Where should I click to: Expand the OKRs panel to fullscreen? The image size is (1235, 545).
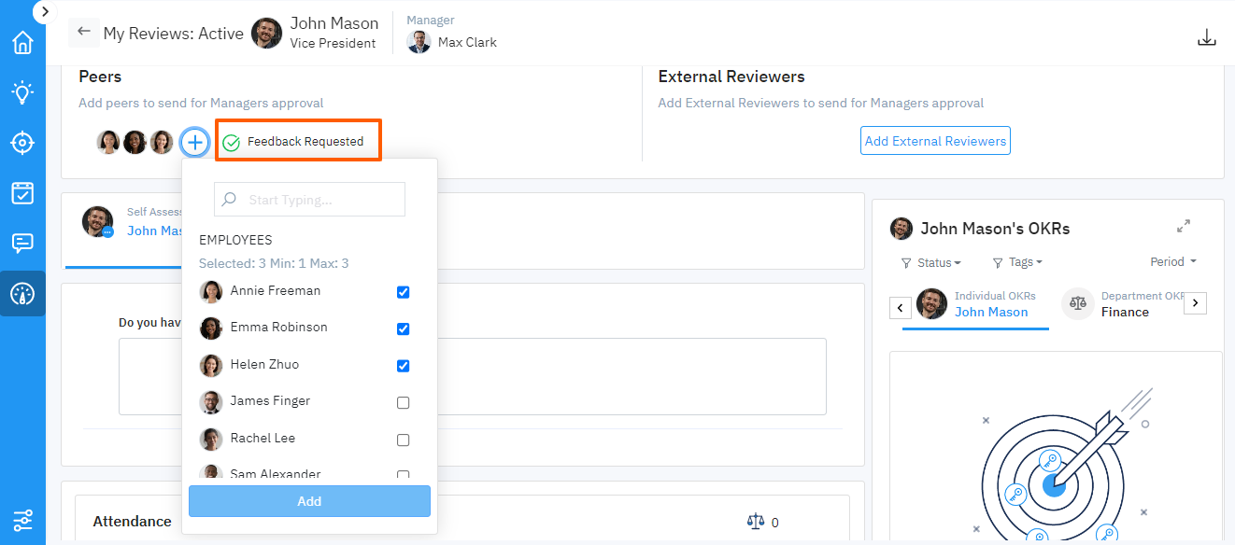(1184, 227)
